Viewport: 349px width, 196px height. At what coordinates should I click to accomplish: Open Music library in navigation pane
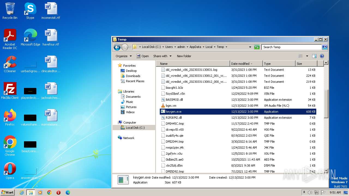130,102
